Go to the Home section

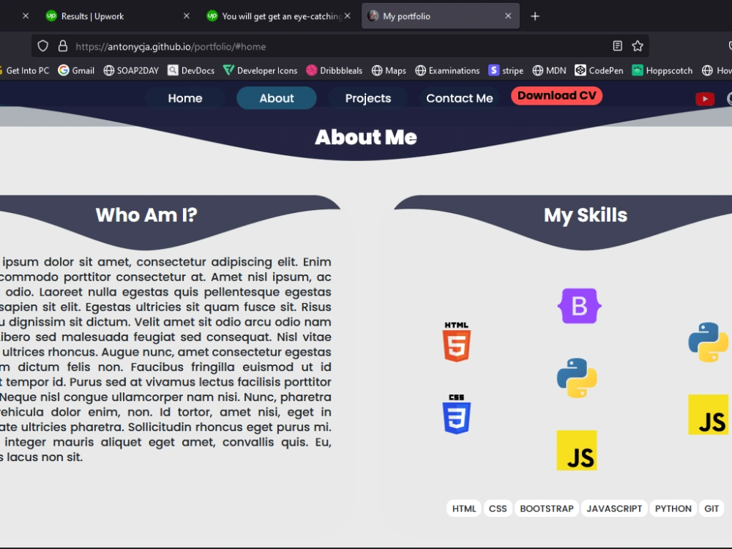185,98
